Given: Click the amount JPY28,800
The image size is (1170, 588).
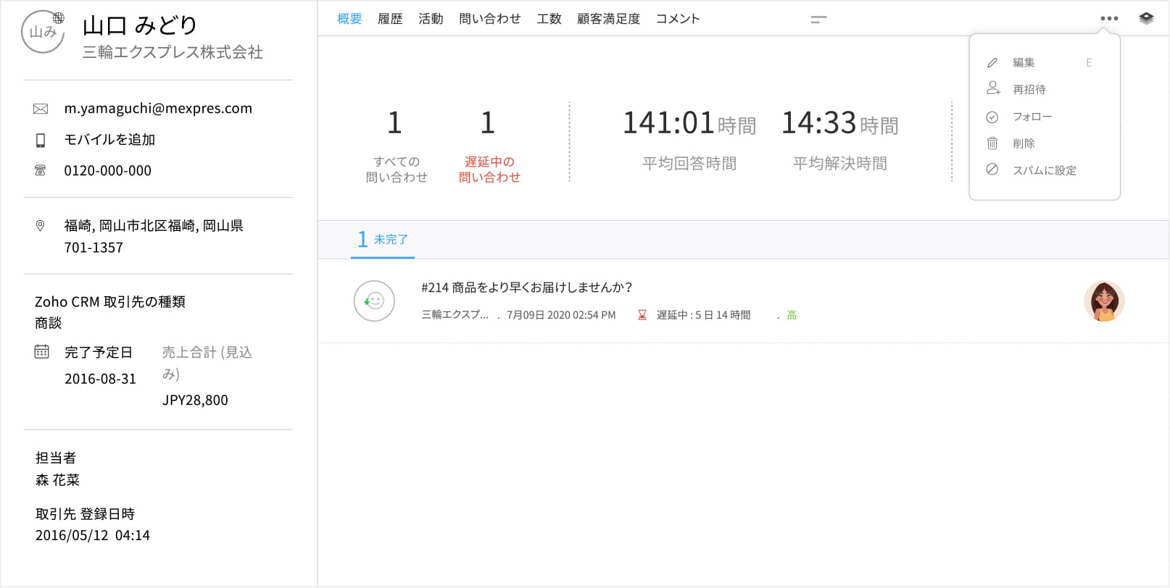Looking at the screenshot, I should pos(195,400).
